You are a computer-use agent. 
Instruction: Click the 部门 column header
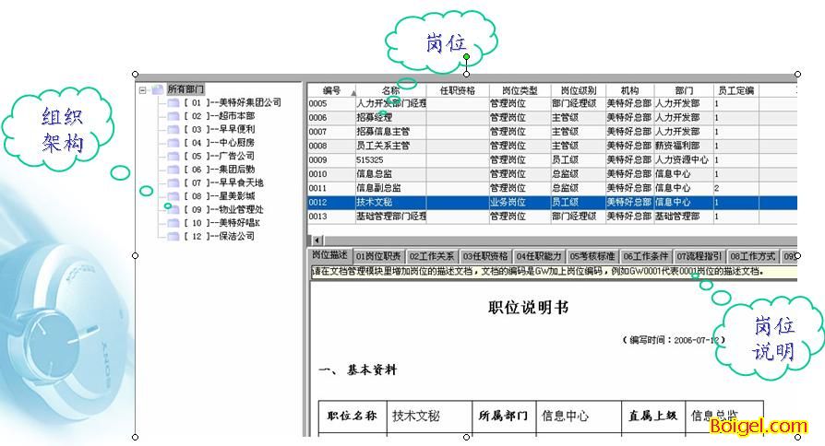(684, 90)
